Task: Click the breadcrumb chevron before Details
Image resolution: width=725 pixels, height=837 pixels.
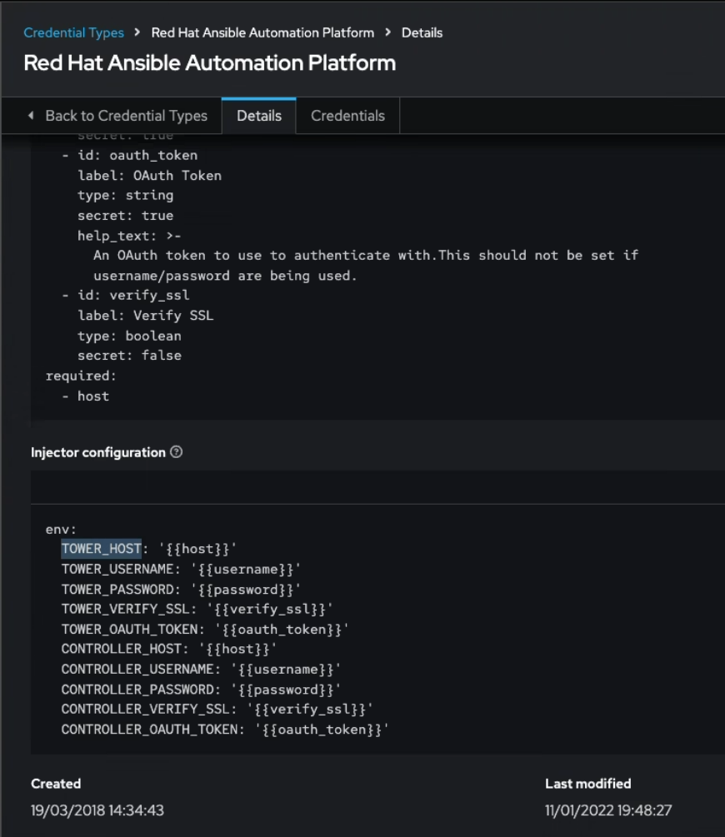Action: pos(387,32)
